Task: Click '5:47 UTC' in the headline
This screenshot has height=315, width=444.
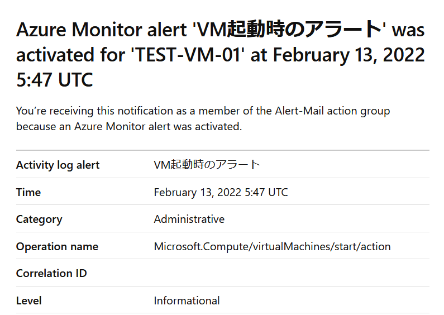Action: pos(54,80)
